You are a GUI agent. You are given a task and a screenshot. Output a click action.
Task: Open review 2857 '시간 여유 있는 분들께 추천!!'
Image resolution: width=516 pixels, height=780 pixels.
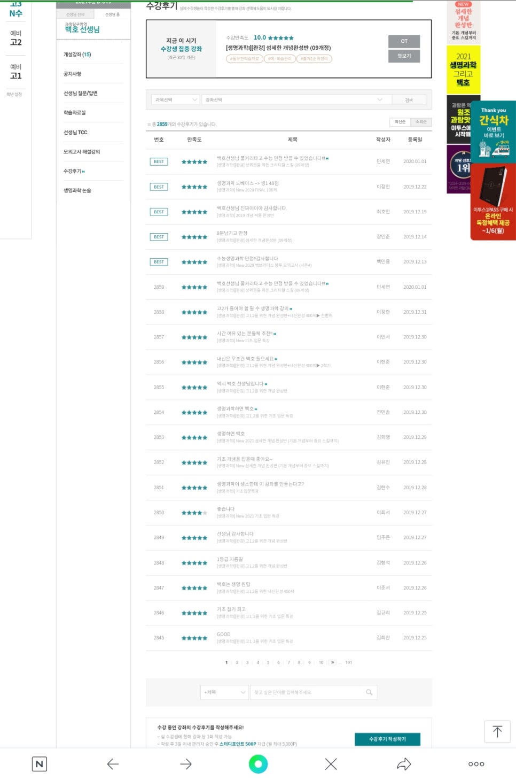pos(245,334)
